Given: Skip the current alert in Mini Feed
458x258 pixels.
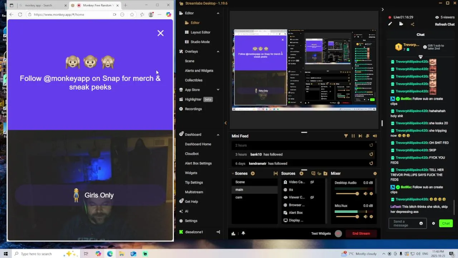Looking at the screenshot, I should click(x=360, y=136).
